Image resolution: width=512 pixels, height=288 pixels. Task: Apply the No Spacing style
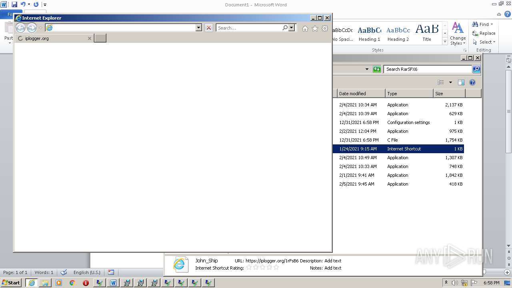click(x=343, y=34)
